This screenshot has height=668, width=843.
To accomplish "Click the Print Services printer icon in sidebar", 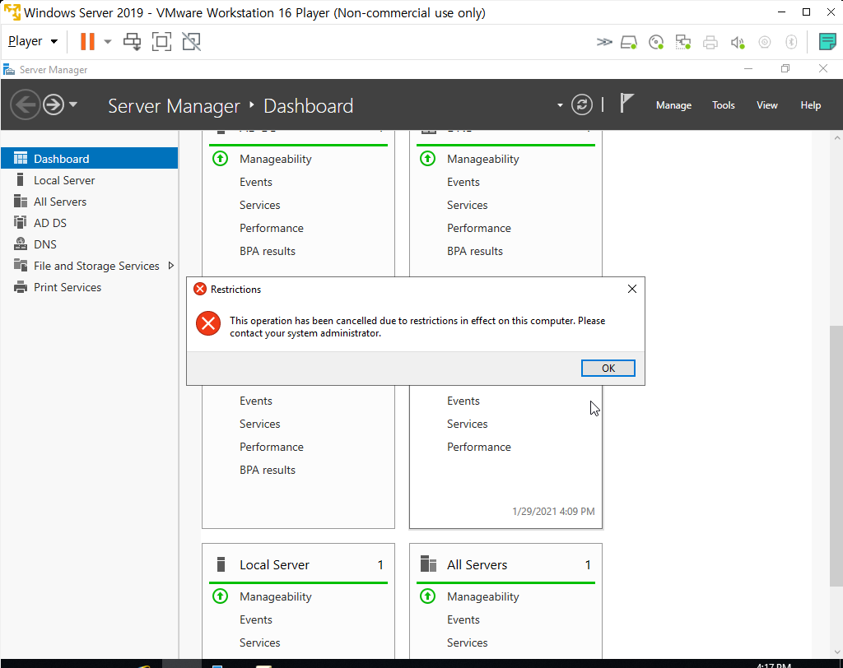I will click(21, 287).
